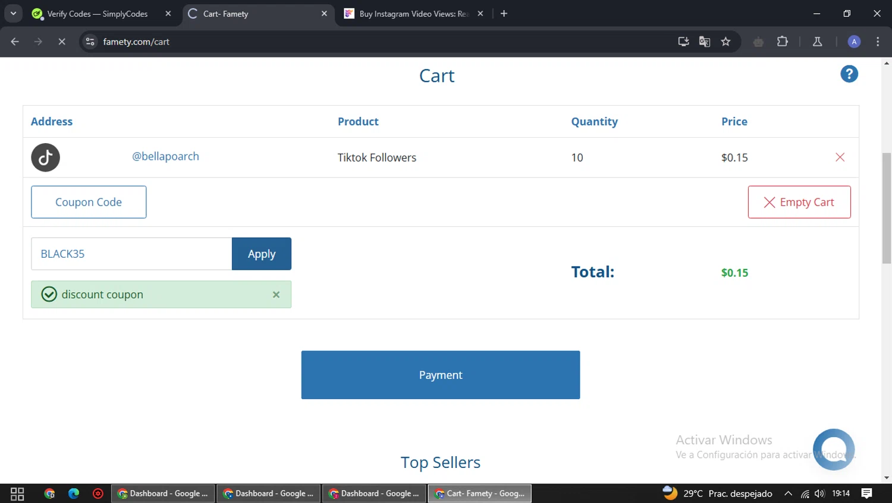The image size is (892, 503).
Task: Bookmark this page with the star icon
Action: (725, 42)
